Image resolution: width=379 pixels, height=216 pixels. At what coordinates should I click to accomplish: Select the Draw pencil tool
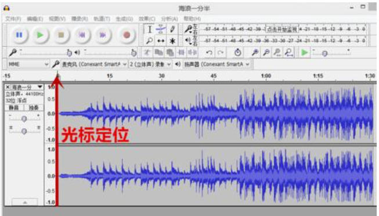point(172,30)
